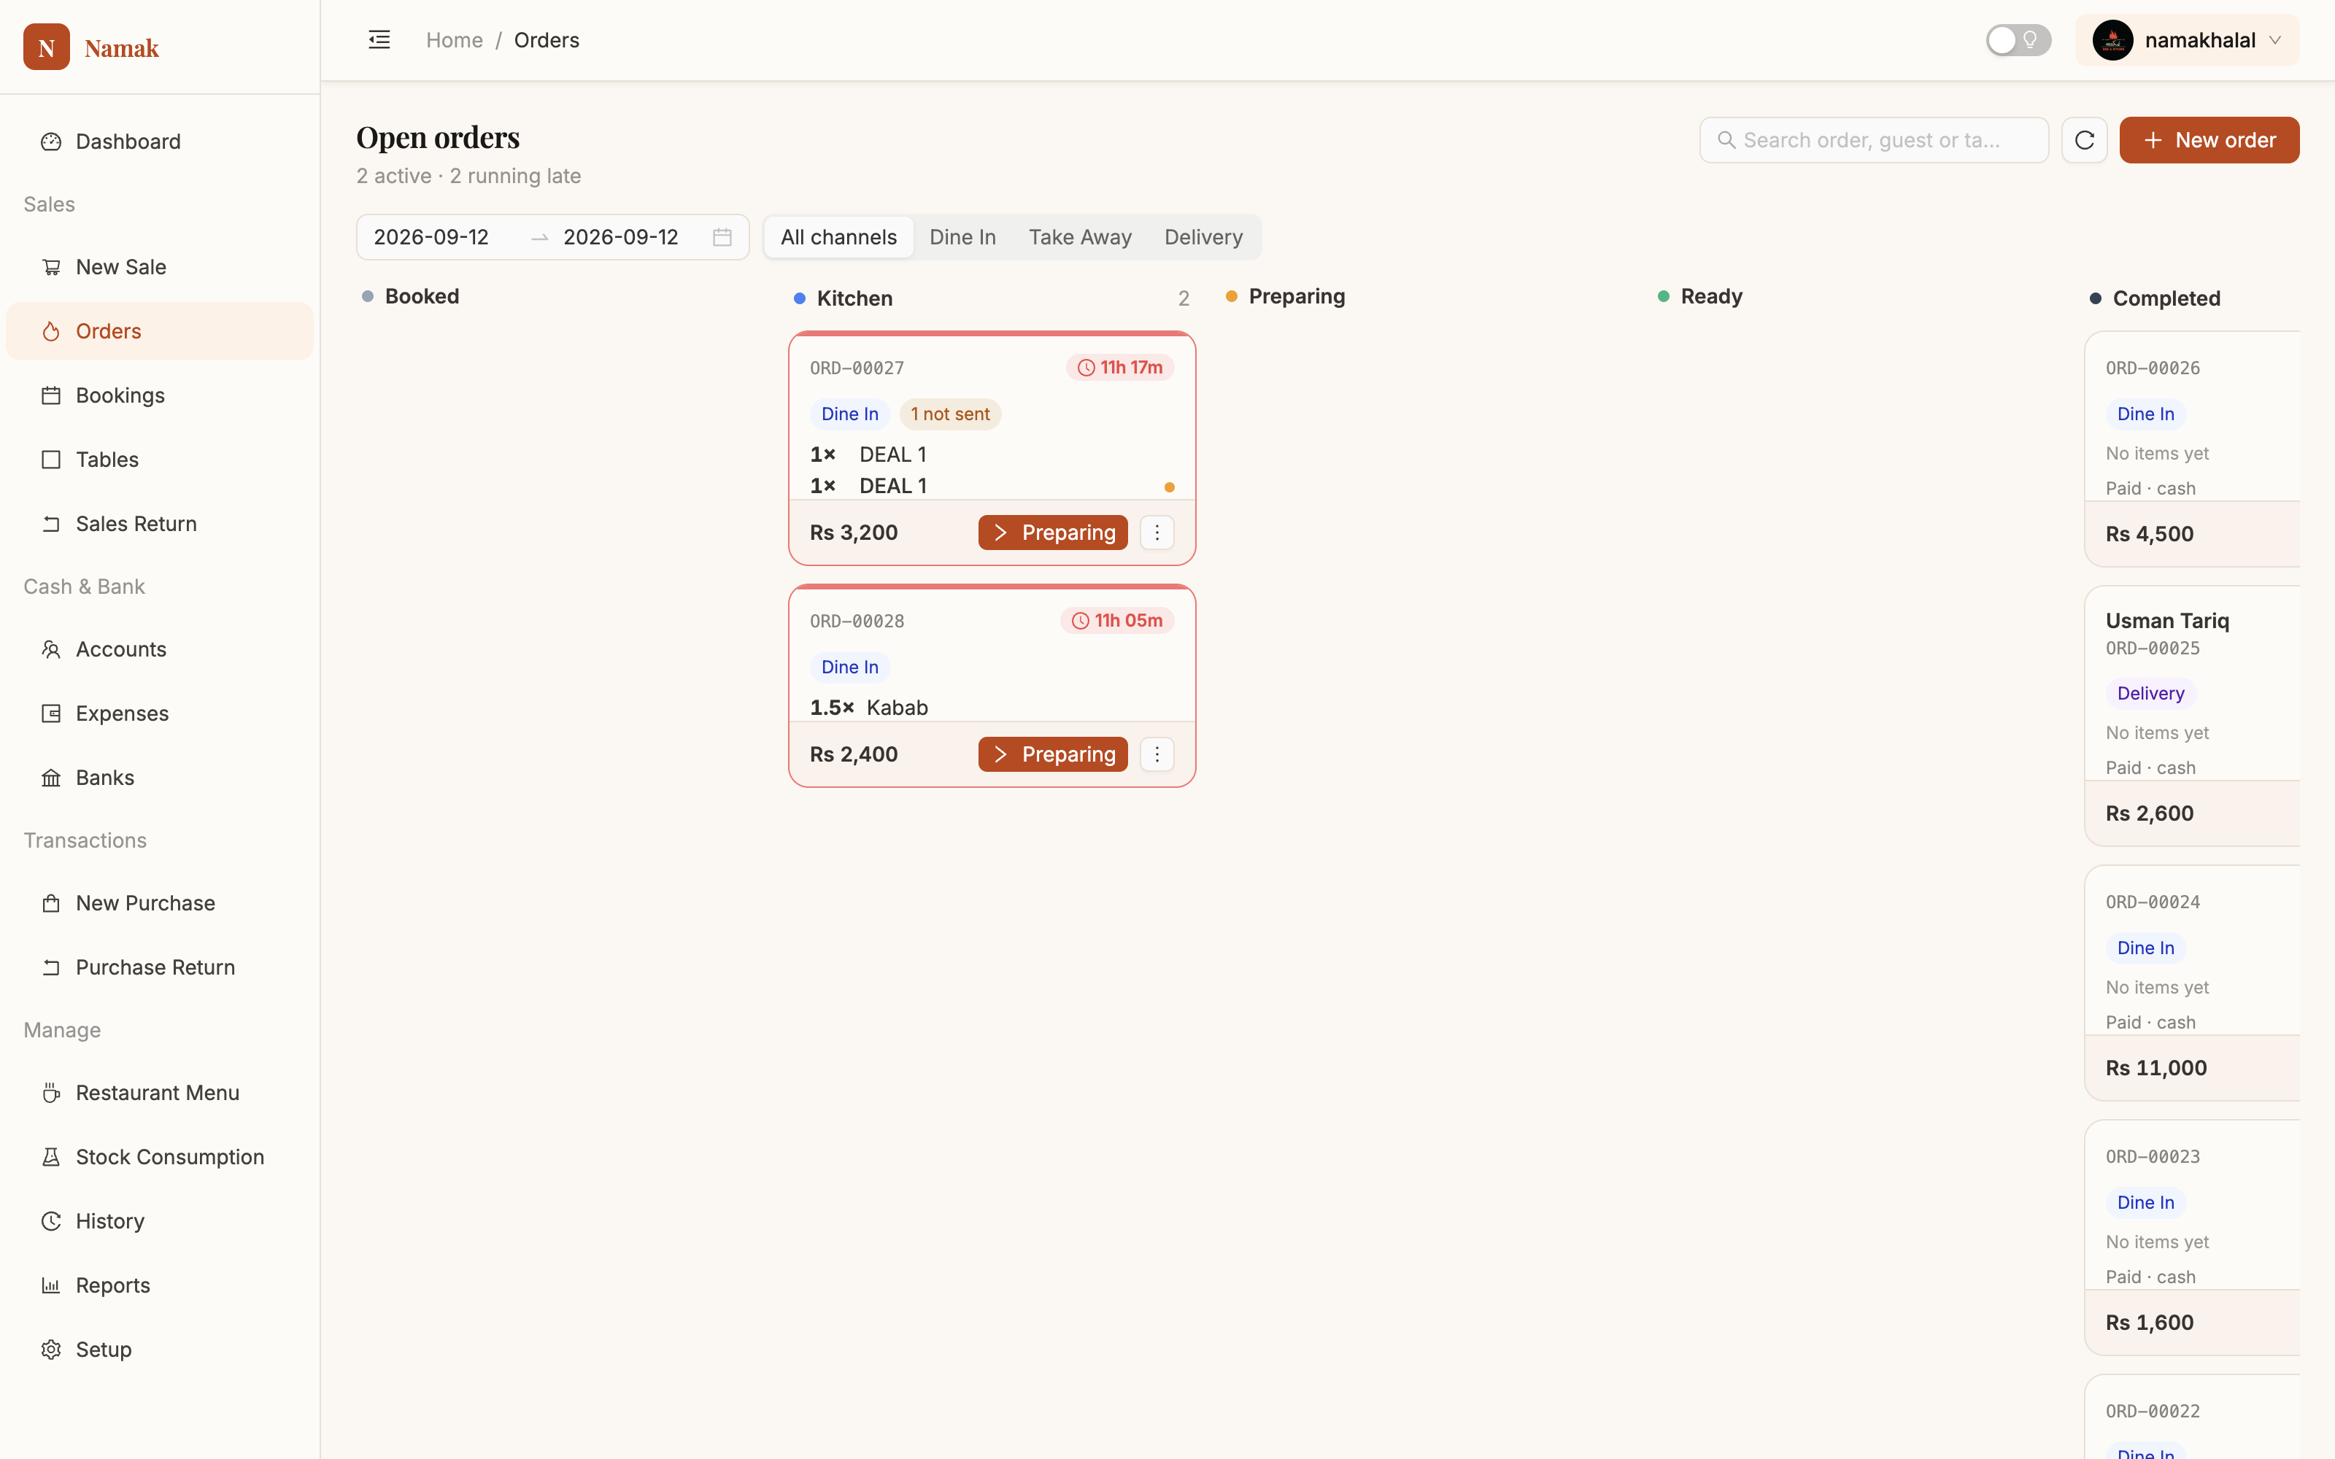Open more options for order ORD-00028

point(1157,754)
